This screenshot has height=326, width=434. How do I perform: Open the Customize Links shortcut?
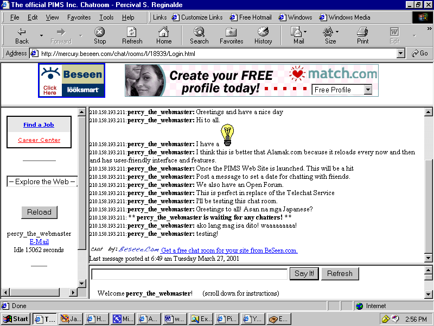point(197,17)
